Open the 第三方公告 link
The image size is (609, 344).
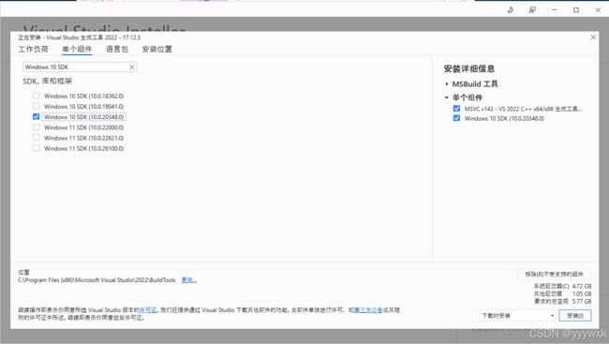368,310
